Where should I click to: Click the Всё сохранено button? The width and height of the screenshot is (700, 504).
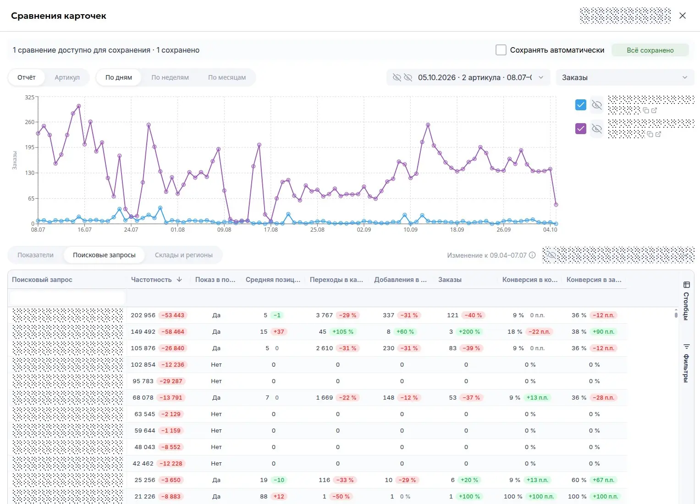click(x=650, y=50)
